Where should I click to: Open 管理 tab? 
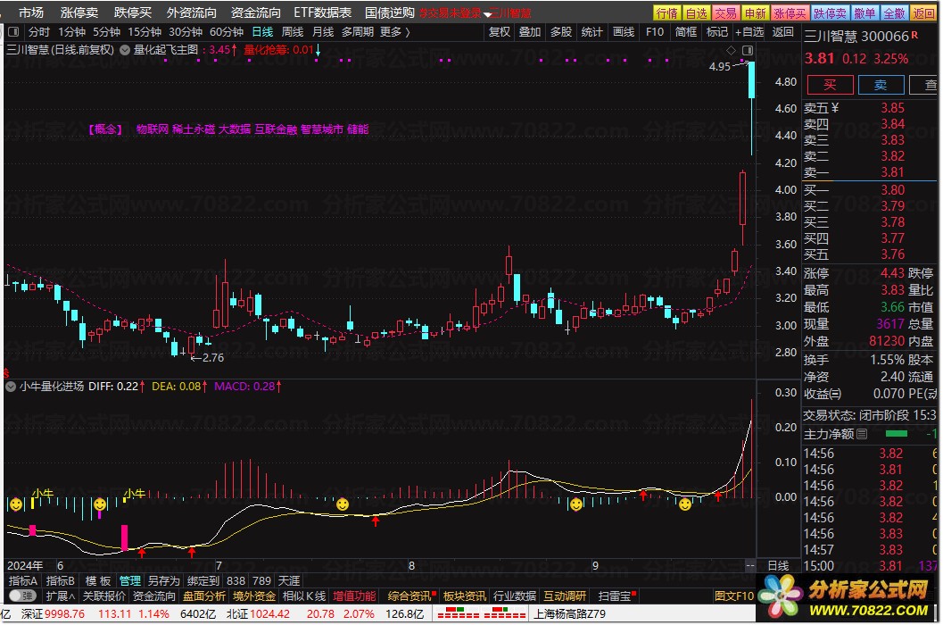pyautogui.click(x=130, y=581)
